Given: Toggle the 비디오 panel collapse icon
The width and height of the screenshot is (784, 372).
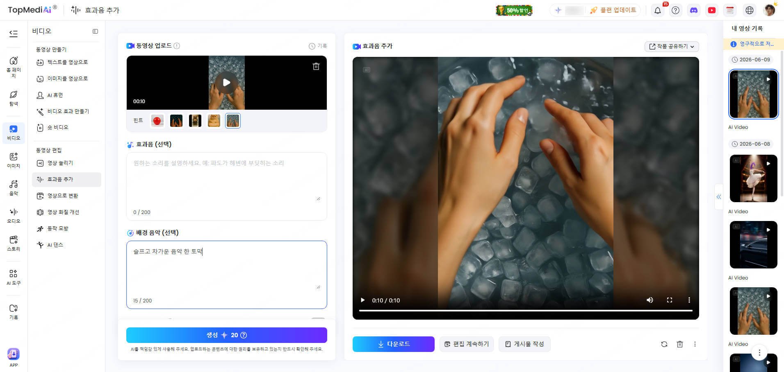Looking at the screenshot, I should pos(95,31).
